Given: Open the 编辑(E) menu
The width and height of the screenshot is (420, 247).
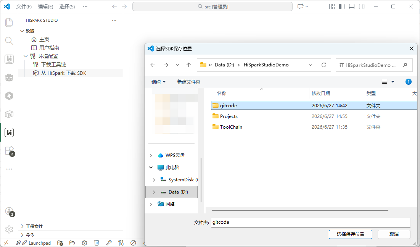Looking at the screenshot, I should pyautogui.click(x=45, y=6).
